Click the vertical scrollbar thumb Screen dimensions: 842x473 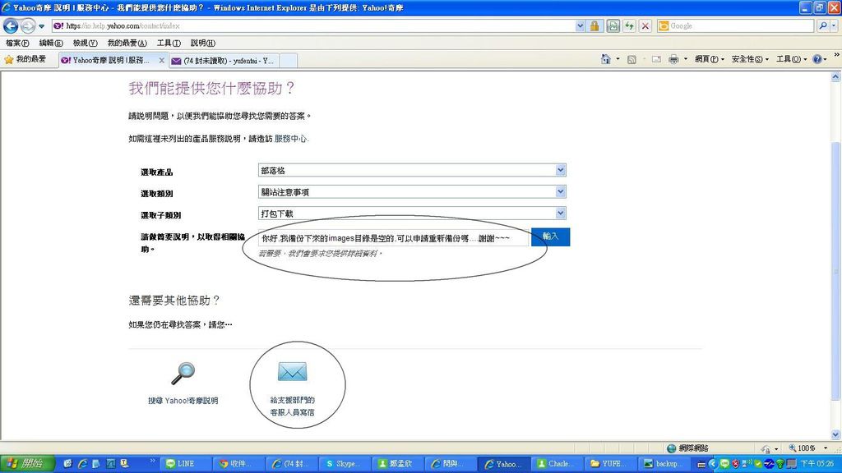835,271
